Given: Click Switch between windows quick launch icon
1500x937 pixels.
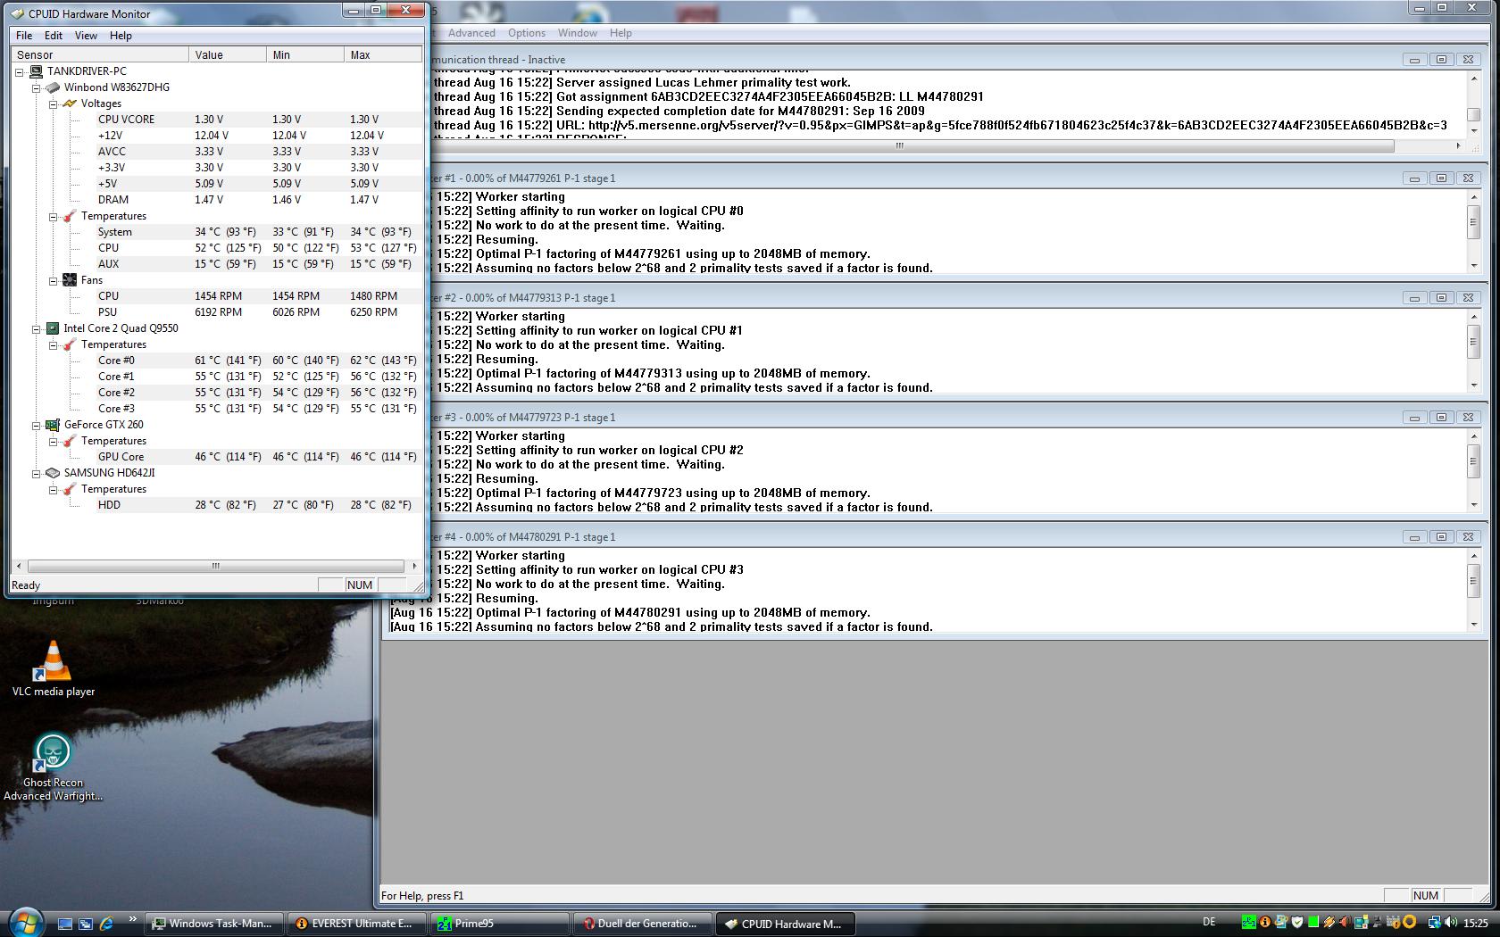Looking at the screenshot, I should [86, 924].
